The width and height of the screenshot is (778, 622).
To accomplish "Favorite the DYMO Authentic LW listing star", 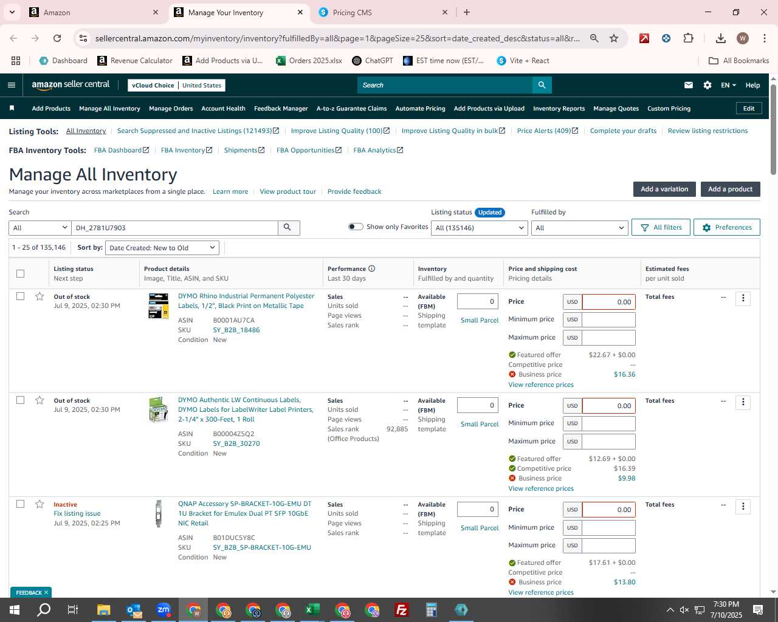I will coord(40,400).
